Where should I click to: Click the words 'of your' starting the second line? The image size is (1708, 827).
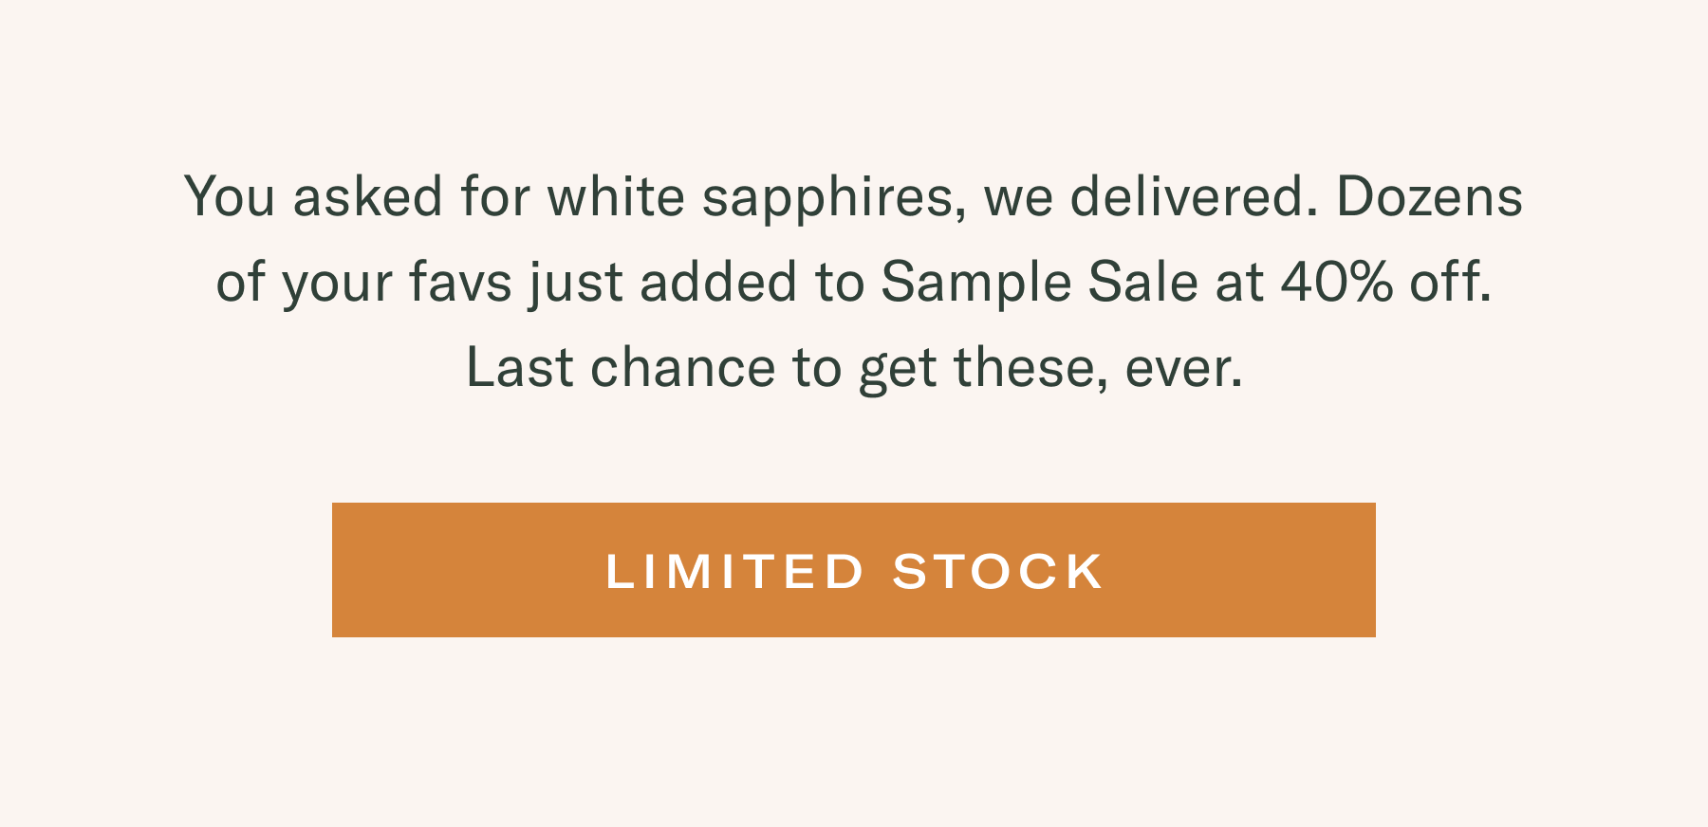304,284
